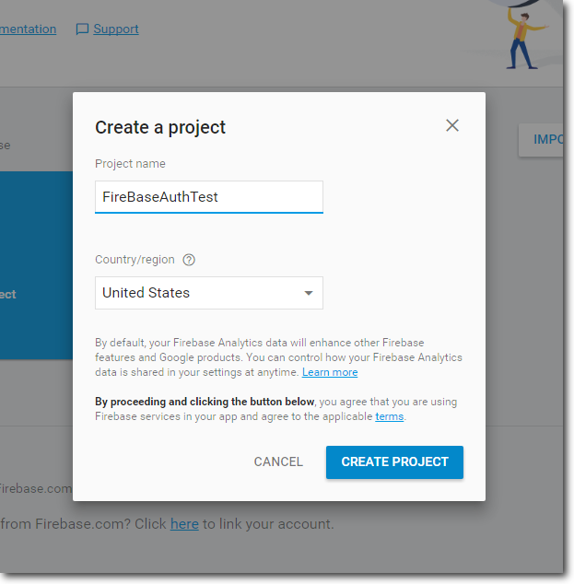
Task: Close the Create a project dialog
Action: tap(451, 126)
